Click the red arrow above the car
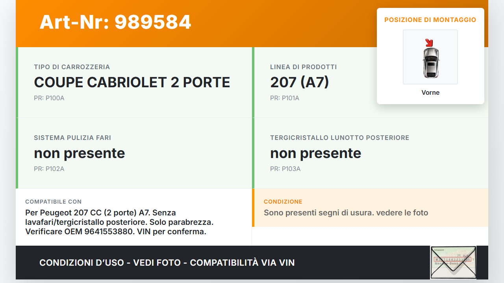Image resolution: width=504 pixels, height=283 pixels. 429,42
